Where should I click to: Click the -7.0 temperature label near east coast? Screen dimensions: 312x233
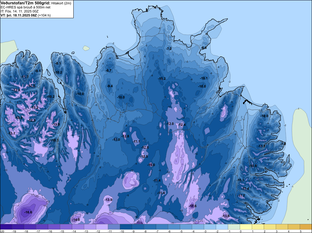click(x=283, y=144)
